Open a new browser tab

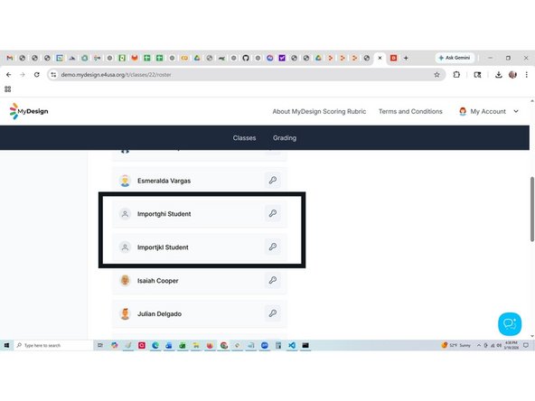(406, 58)
